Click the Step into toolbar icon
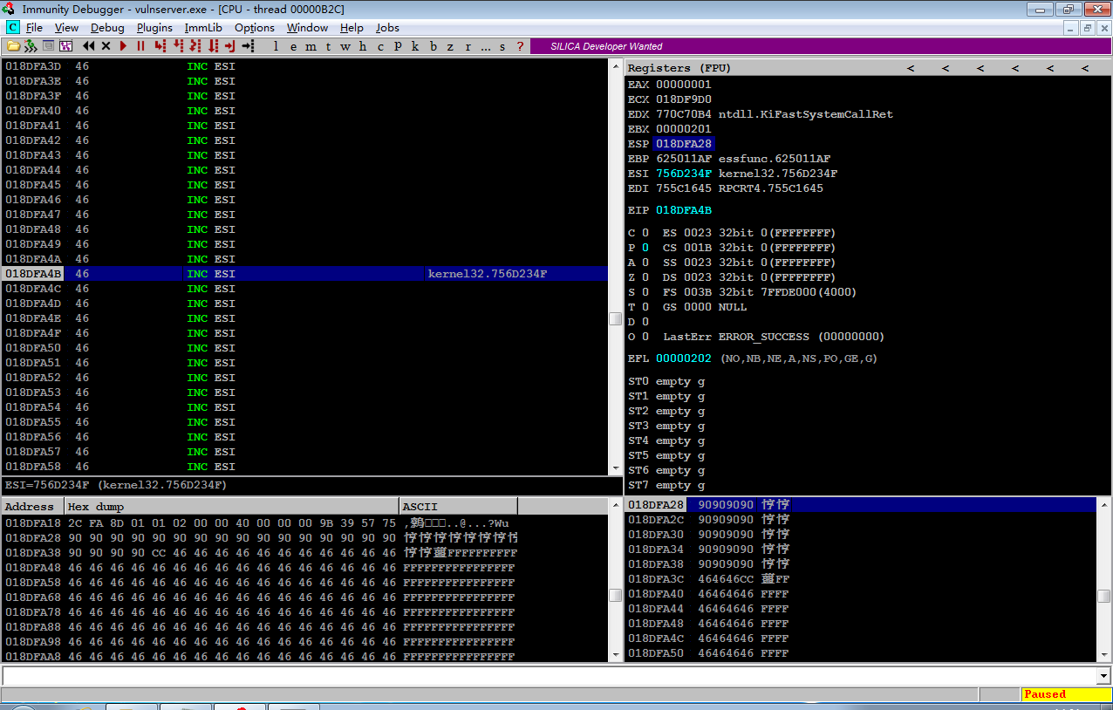The width and height of the screenshot is (1113, 710). pos(161,46)
